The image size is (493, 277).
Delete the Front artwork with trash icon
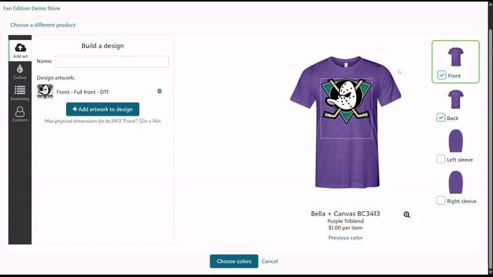160,91
